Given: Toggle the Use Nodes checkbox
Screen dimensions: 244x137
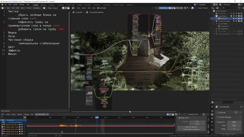Looking at the screenshot, I should click(x=98, y=8).
